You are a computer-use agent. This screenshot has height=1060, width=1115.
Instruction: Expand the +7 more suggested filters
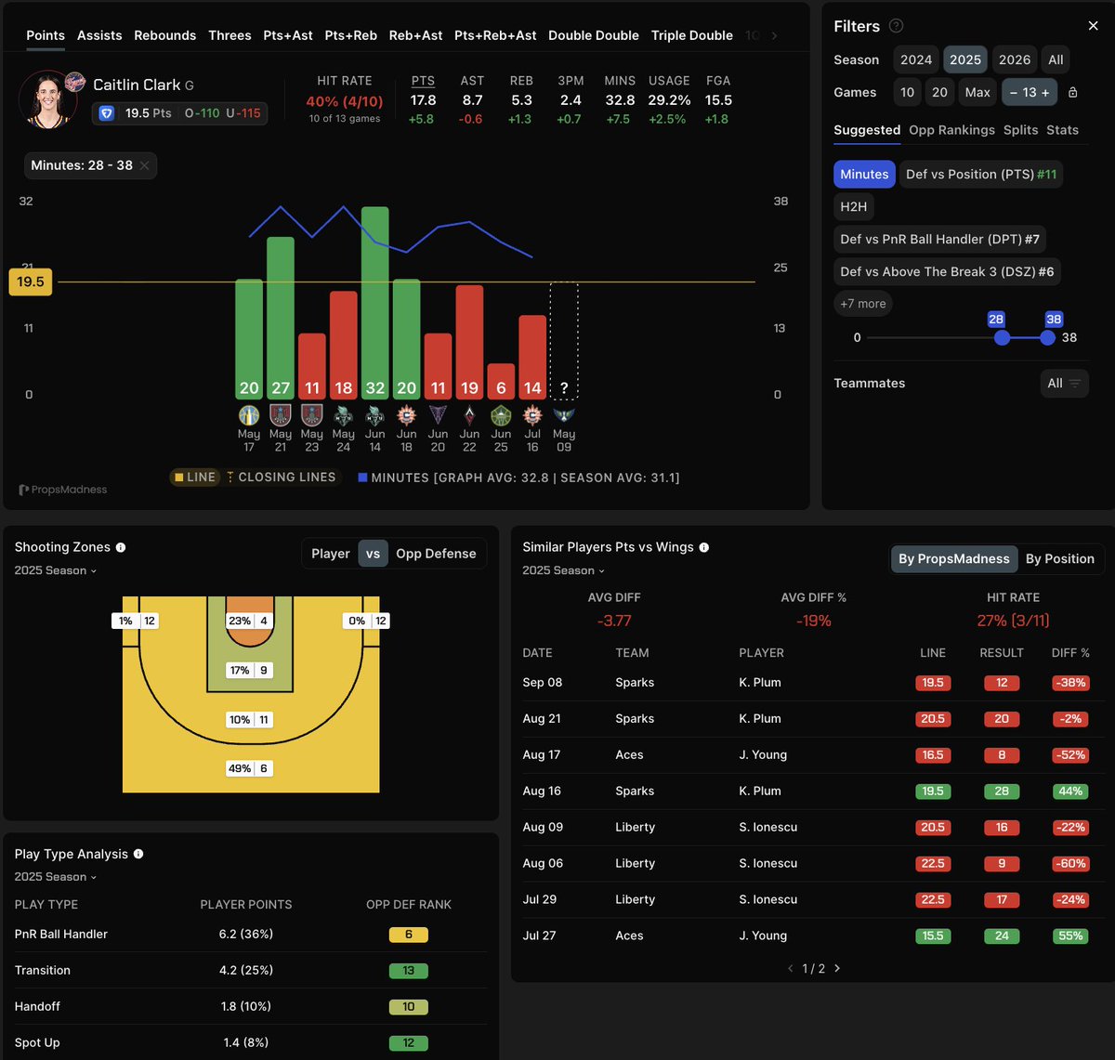tap(863, 304)
